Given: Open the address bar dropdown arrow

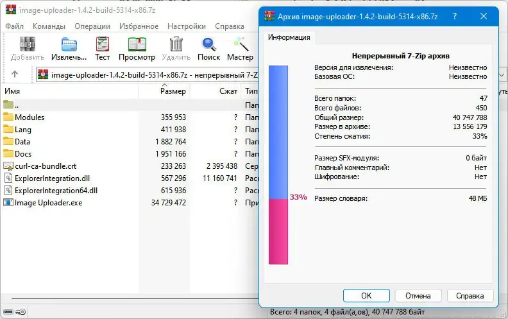Looking at the screenshot, I should 502,75.
